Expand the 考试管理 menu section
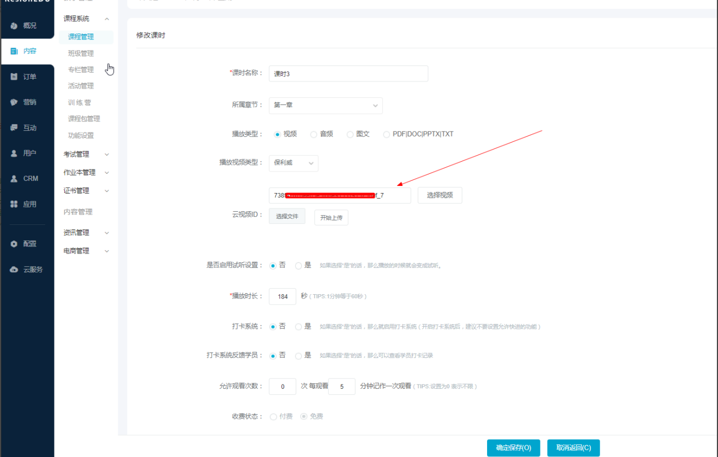The image size is (718, 457). click(x=86, y=155)
